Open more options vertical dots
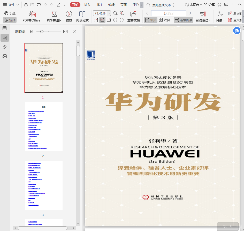This screenshot has width=244, height=231. tap(233, 5)
